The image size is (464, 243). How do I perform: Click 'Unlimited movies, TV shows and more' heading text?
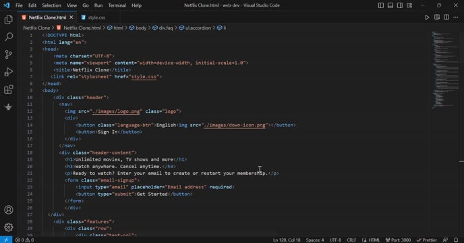coord(124,159)
